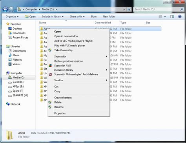Click the Open toolbar button
The image size is (186, 143).
[30, 16]
